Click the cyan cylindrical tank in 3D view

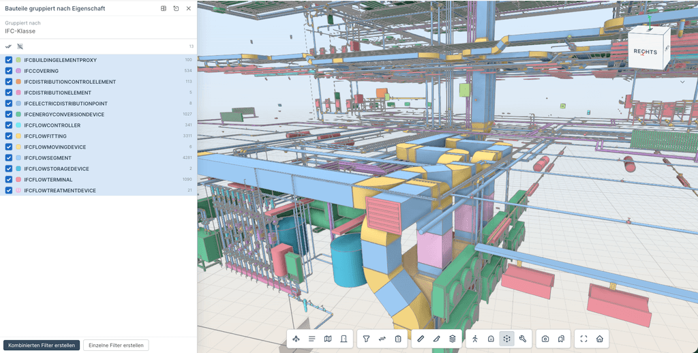pyautogui.click(x=348, y=260)
